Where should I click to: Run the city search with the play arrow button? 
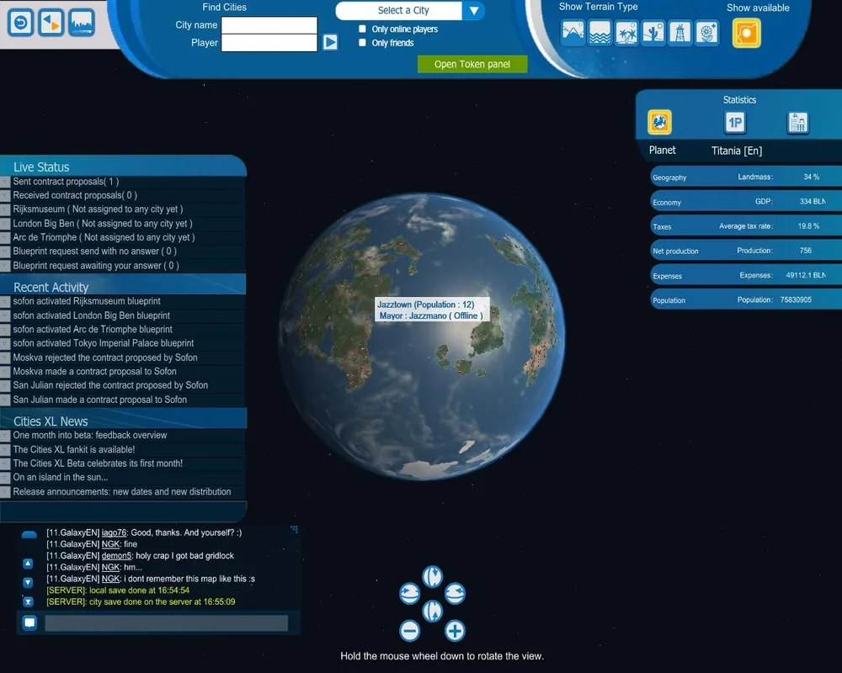330,42
